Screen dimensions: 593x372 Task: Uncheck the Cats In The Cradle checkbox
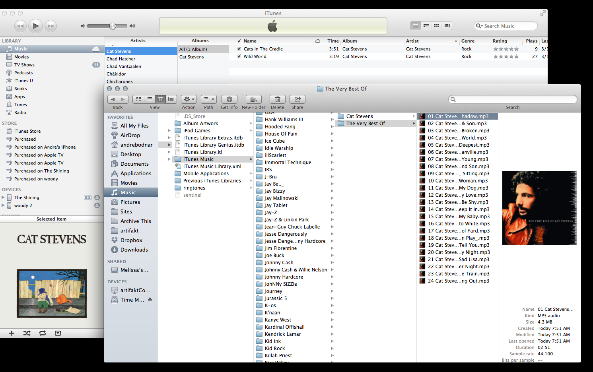click(239, 48)
